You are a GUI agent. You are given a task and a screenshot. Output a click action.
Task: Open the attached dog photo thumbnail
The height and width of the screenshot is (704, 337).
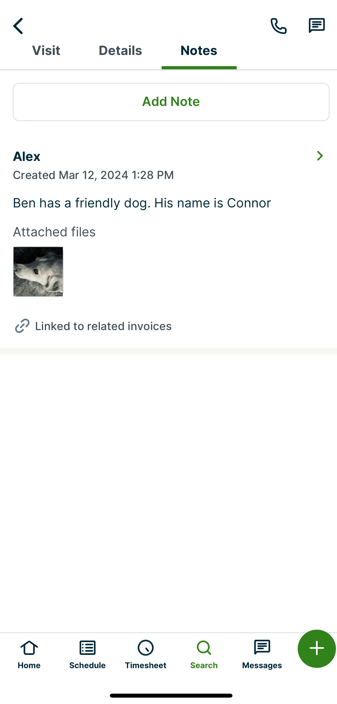point(38,271)
